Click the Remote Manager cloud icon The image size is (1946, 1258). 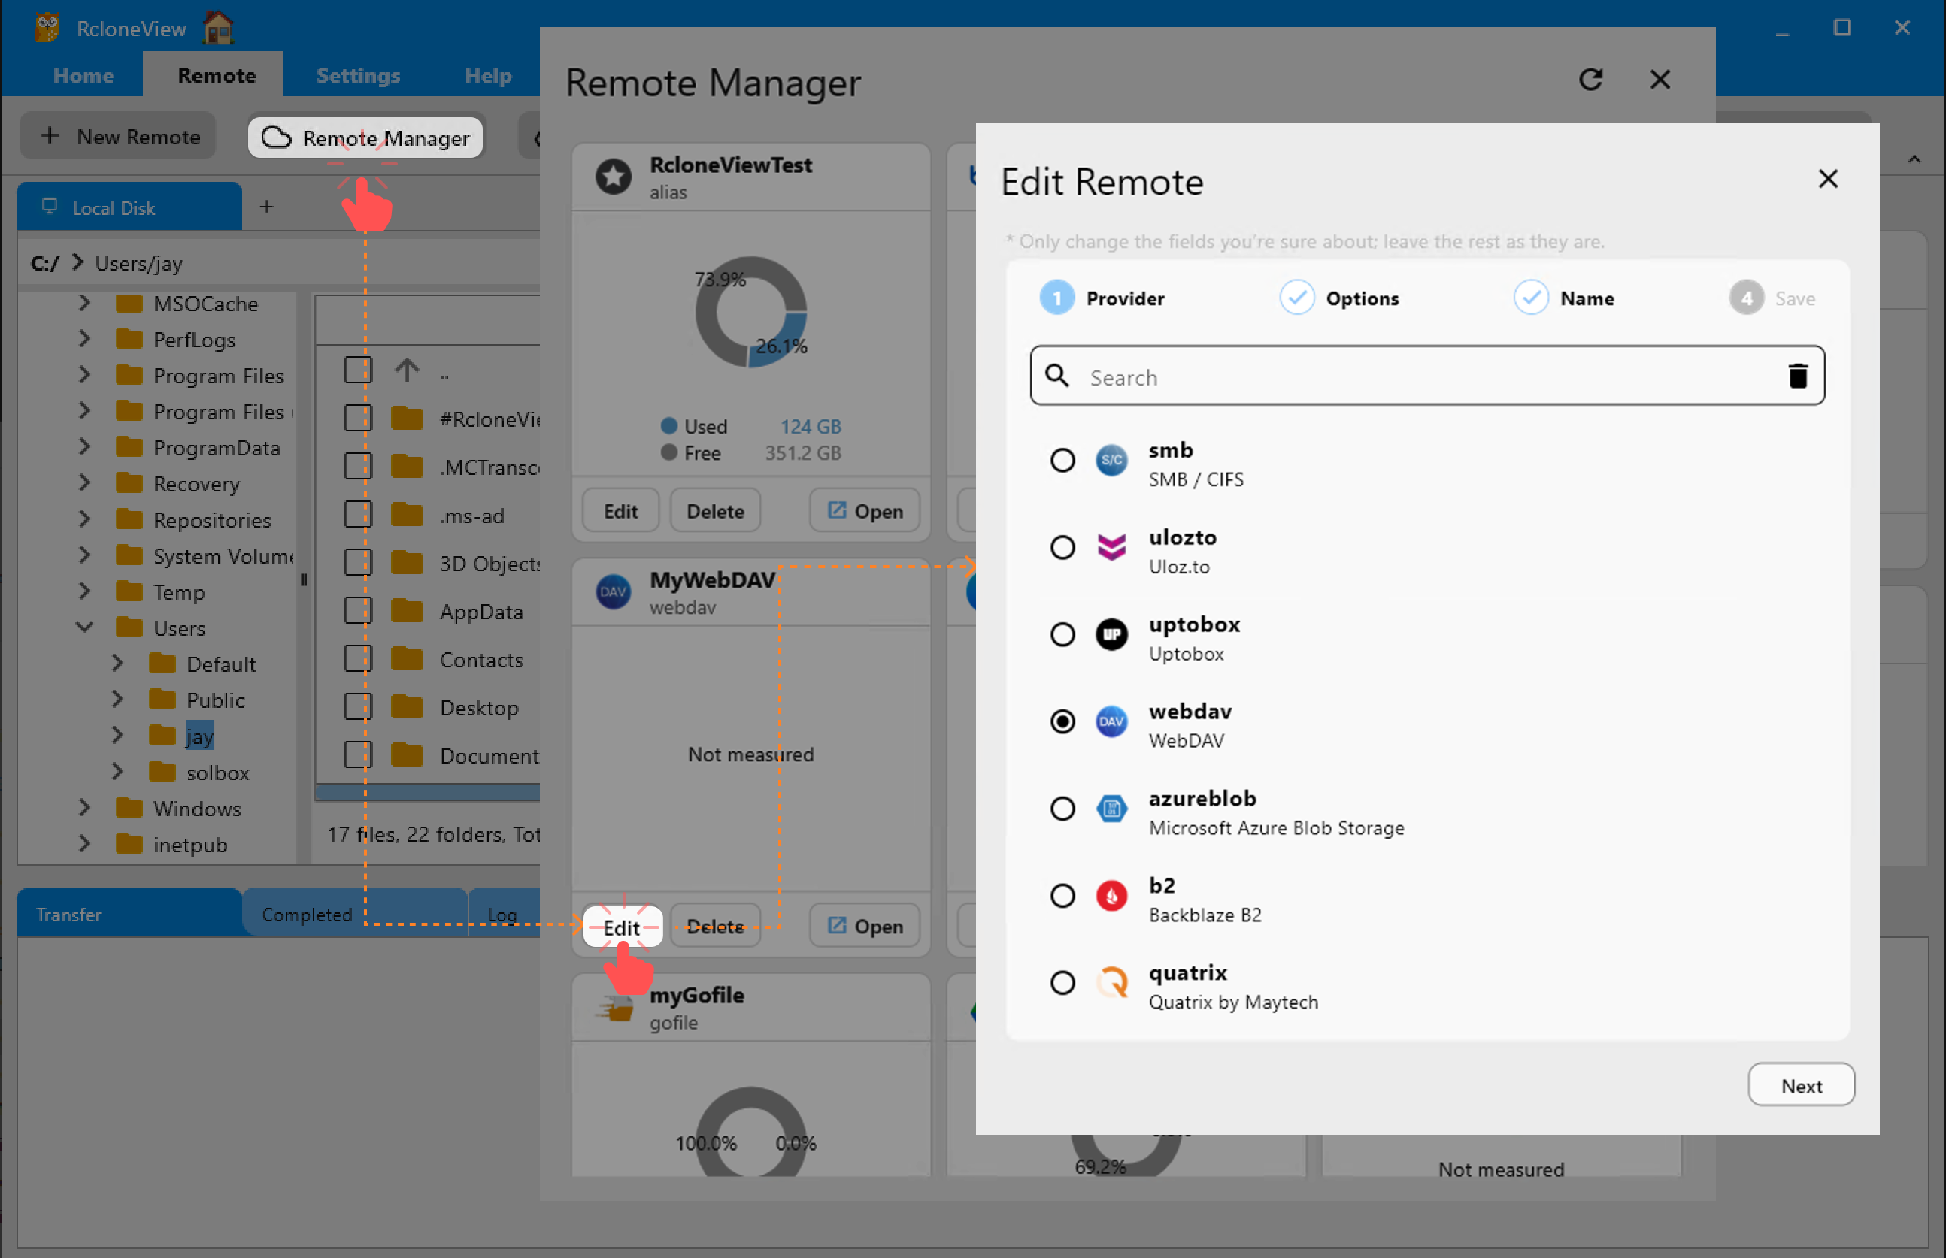(x=275, y=138)
